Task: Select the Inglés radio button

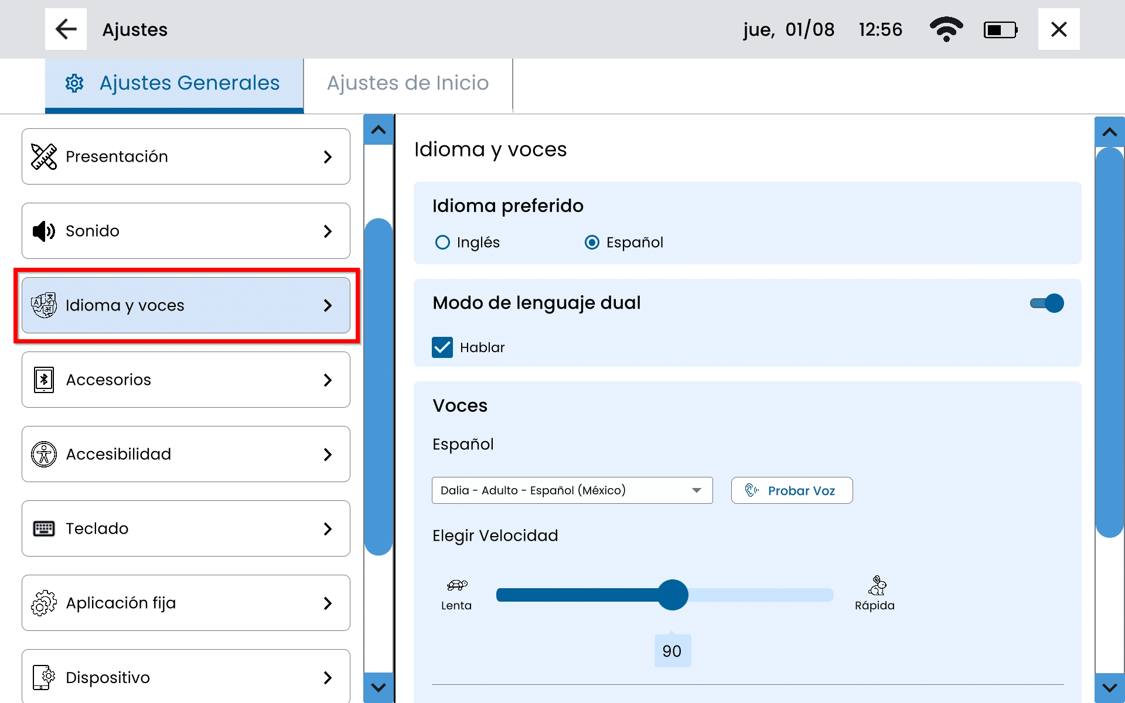Action: [442, 242]
